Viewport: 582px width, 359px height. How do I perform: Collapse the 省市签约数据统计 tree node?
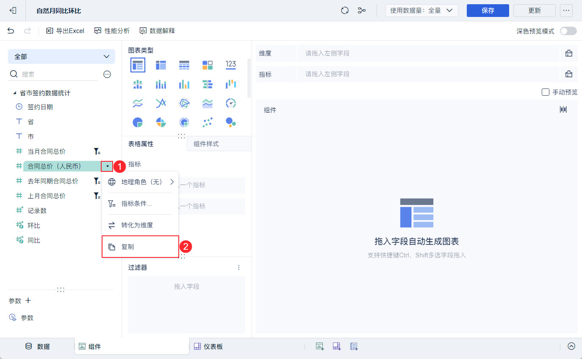15,93
